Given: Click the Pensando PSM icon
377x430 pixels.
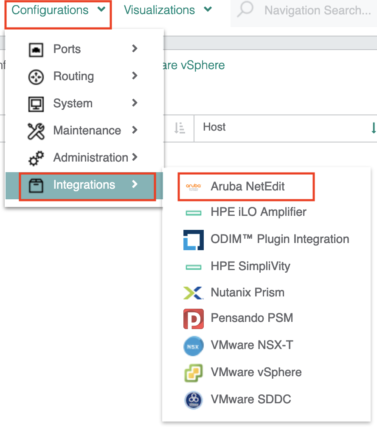Looking at the screenshot, I should 193,319.
